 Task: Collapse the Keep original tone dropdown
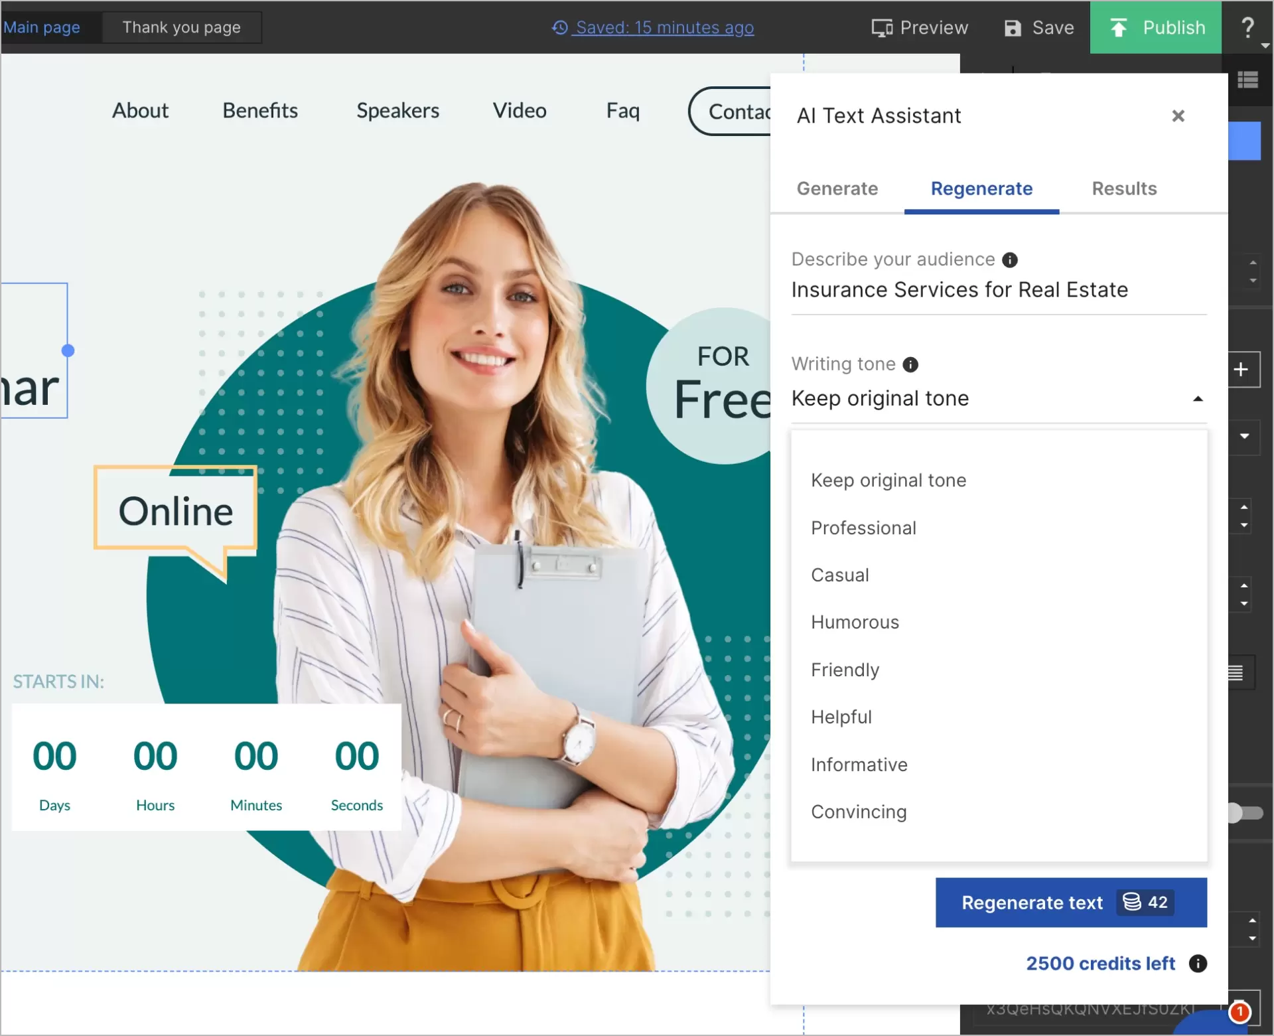[1198, 398]
